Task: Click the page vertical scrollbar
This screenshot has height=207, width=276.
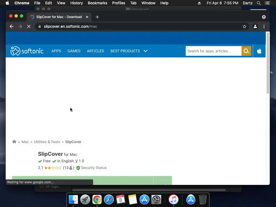Action: [x=268, y=63]
